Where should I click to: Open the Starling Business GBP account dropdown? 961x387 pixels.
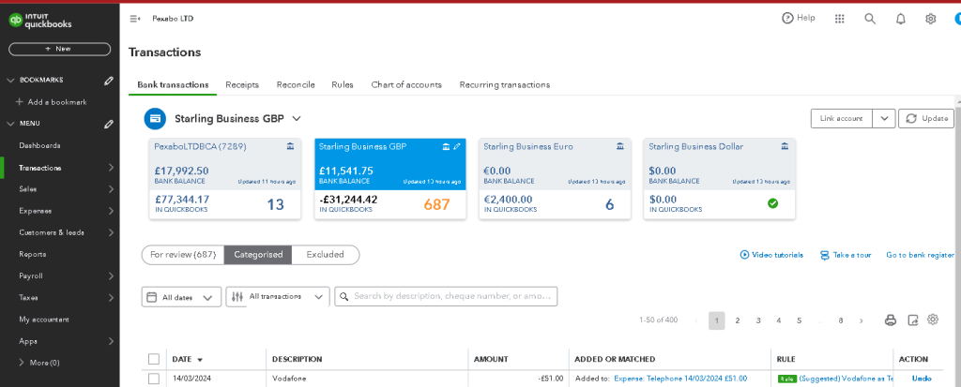click(297, 118)
